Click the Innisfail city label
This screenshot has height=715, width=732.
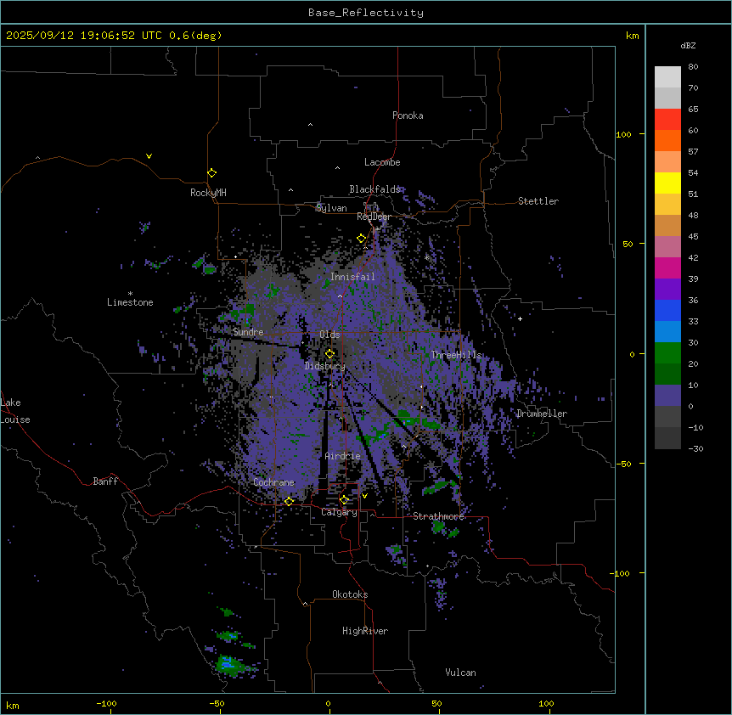pos(352,277)
